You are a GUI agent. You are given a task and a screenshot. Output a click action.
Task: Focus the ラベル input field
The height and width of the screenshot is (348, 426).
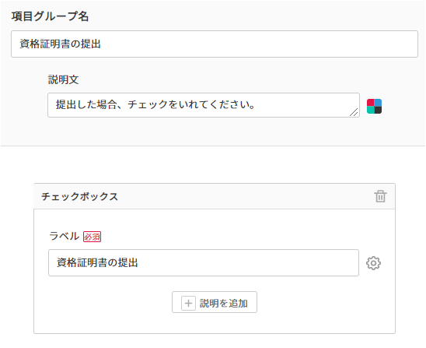tap(204, 262)
